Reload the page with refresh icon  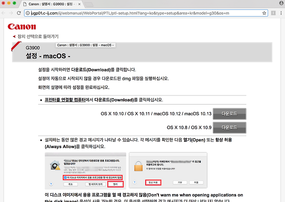tap(19, 13)
